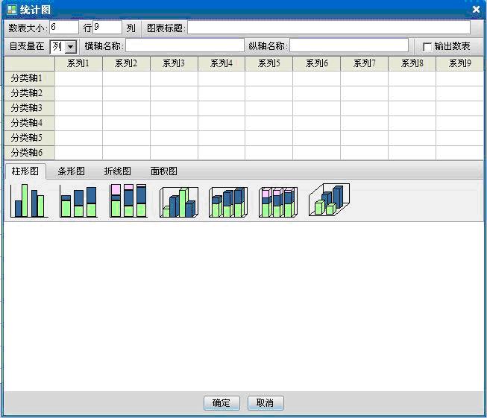Select the 3D perspective column chart icon
487x418 pixels.
[329, 200]
